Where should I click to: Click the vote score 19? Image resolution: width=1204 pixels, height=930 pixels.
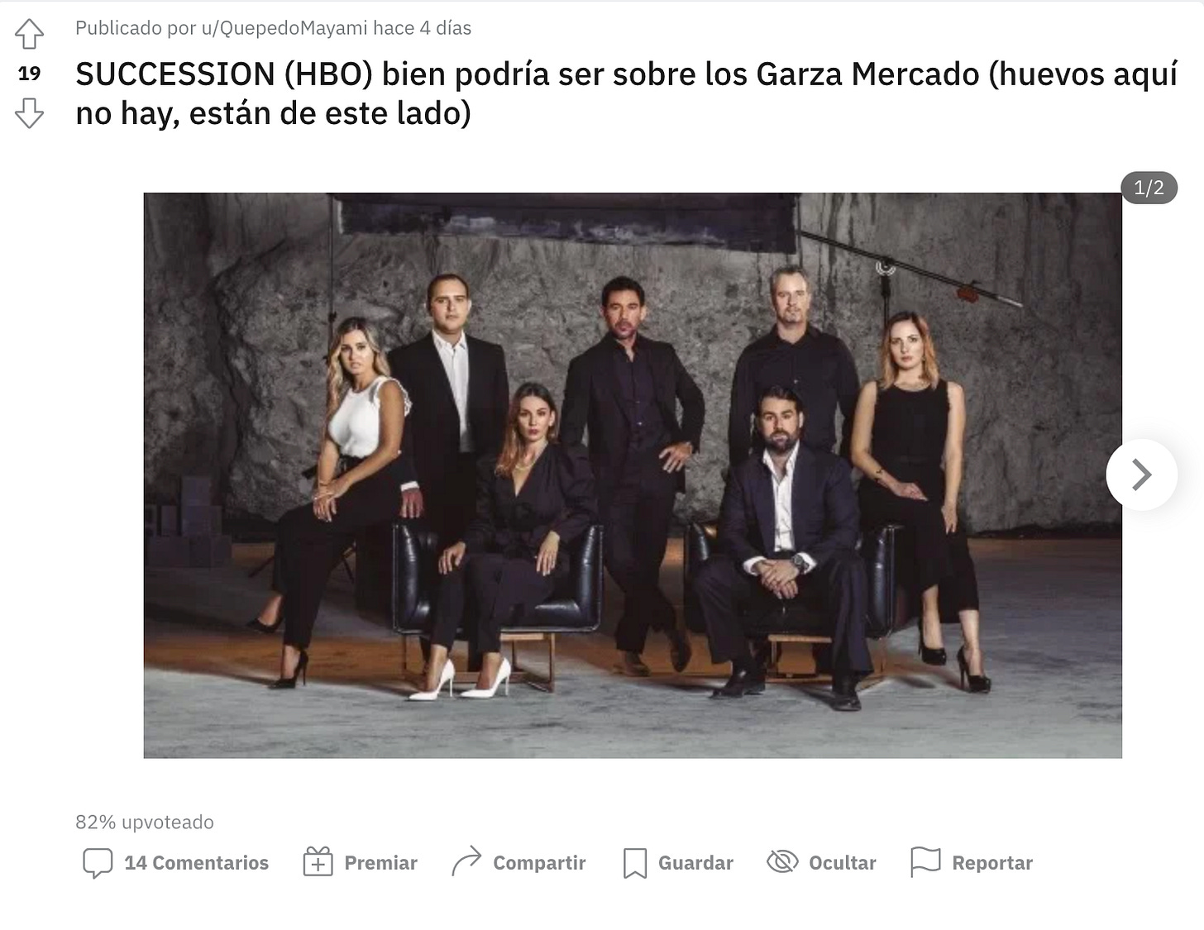coord(29,74)
